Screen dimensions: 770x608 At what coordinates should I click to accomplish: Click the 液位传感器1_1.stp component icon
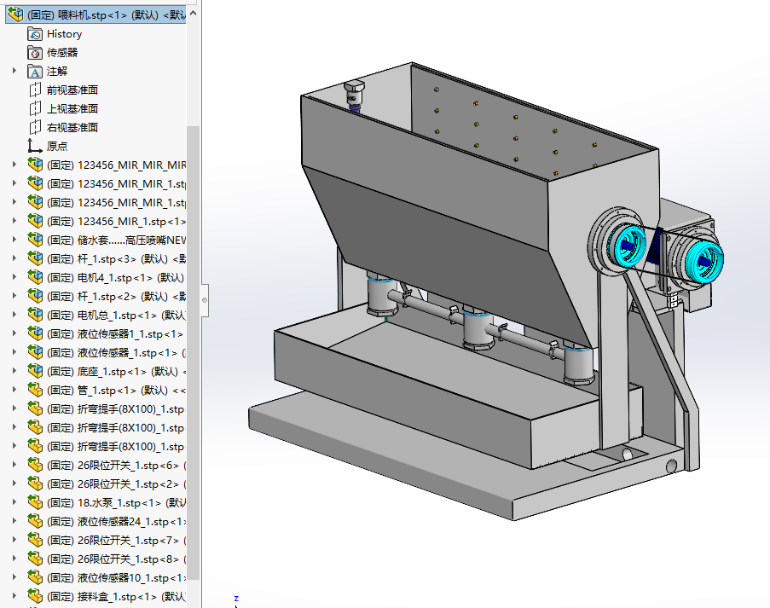(35, 333)
